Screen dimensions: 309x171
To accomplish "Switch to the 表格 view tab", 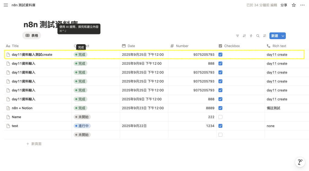I will [32, 36].
